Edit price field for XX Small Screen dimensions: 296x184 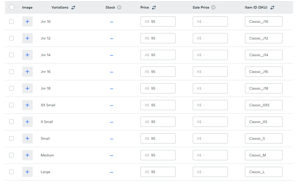tap(158, 105)
